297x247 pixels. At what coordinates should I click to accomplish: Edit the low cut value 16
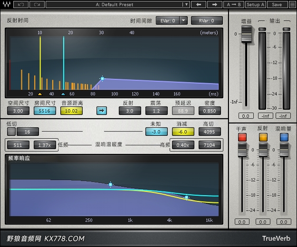[x=28, y=132]
